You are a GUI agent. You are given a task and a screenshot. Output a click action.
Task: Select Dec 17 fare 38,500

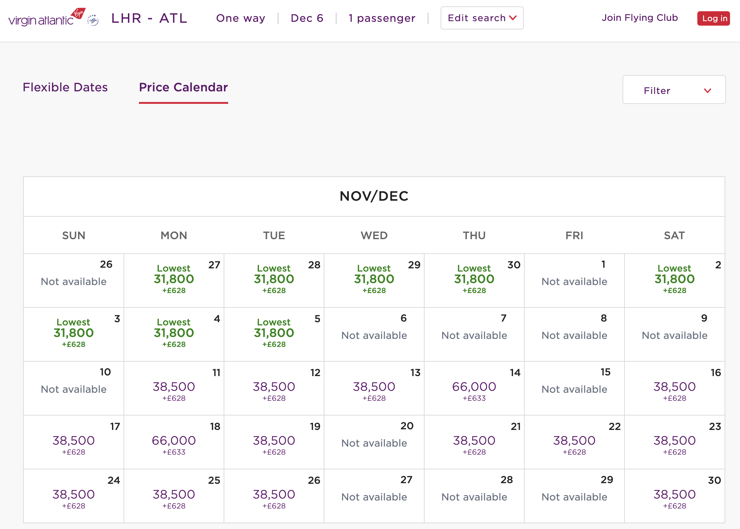[74, 442]
